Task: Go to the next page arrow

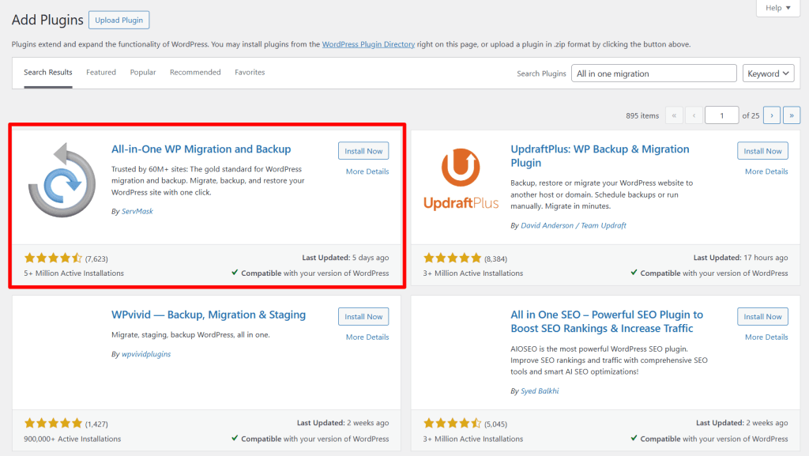Action: [x=771, y=115]
